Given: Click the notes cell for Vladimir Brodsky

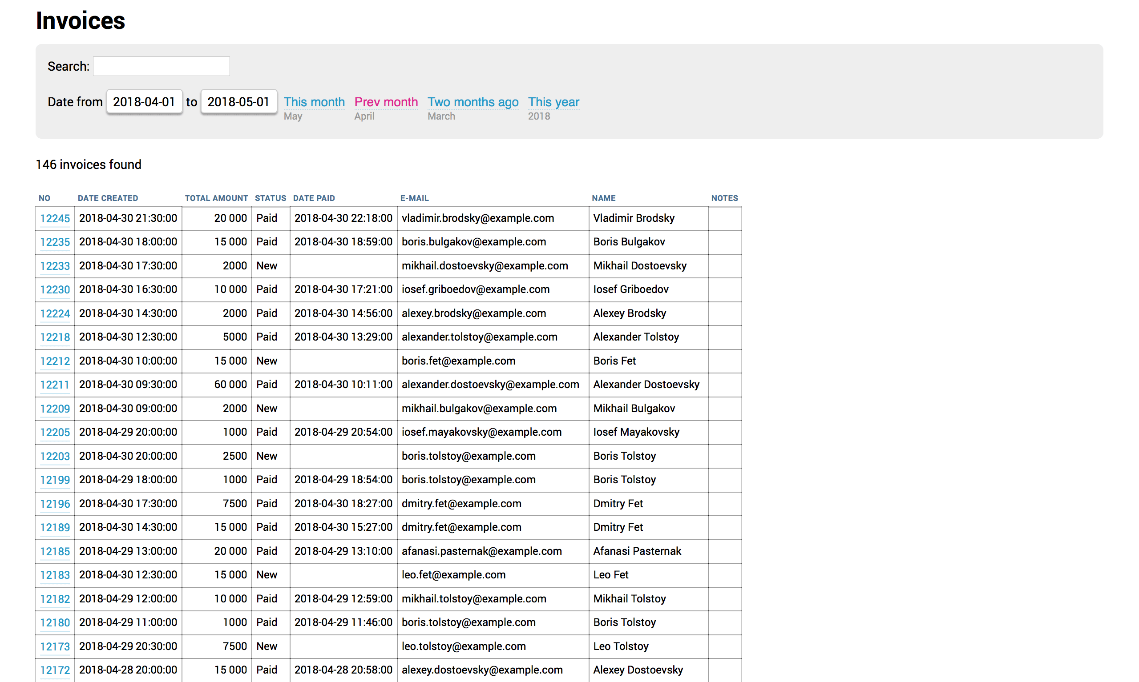Looking at the screenshot, I should click(724, 218).
